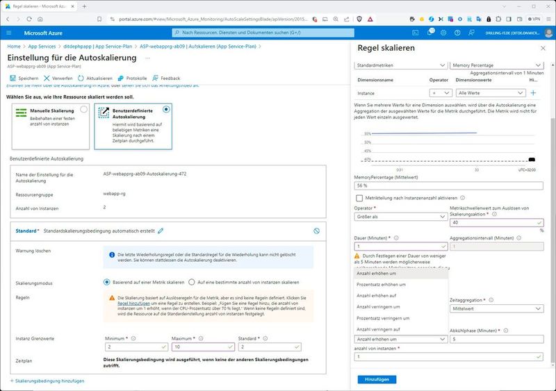Open the Standardmetriken dropdown

tap(400, 65)
